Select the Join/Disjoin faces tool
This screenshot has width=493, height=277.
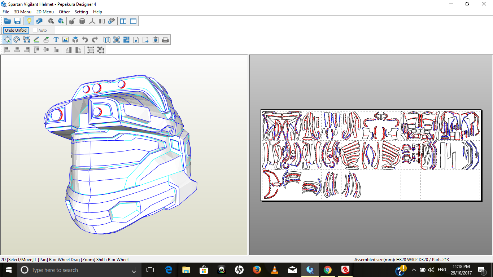tap(27, 40)
